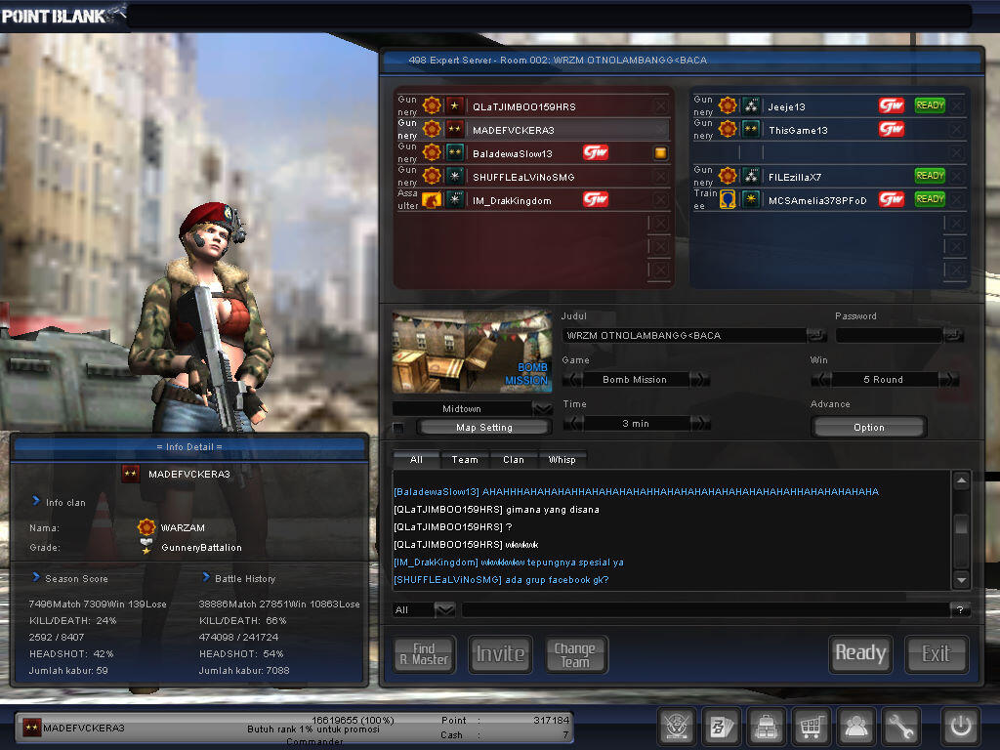Open the wrench settings icon
Viewport: 1000px width, 750px height.
click(x=901, y=727)
